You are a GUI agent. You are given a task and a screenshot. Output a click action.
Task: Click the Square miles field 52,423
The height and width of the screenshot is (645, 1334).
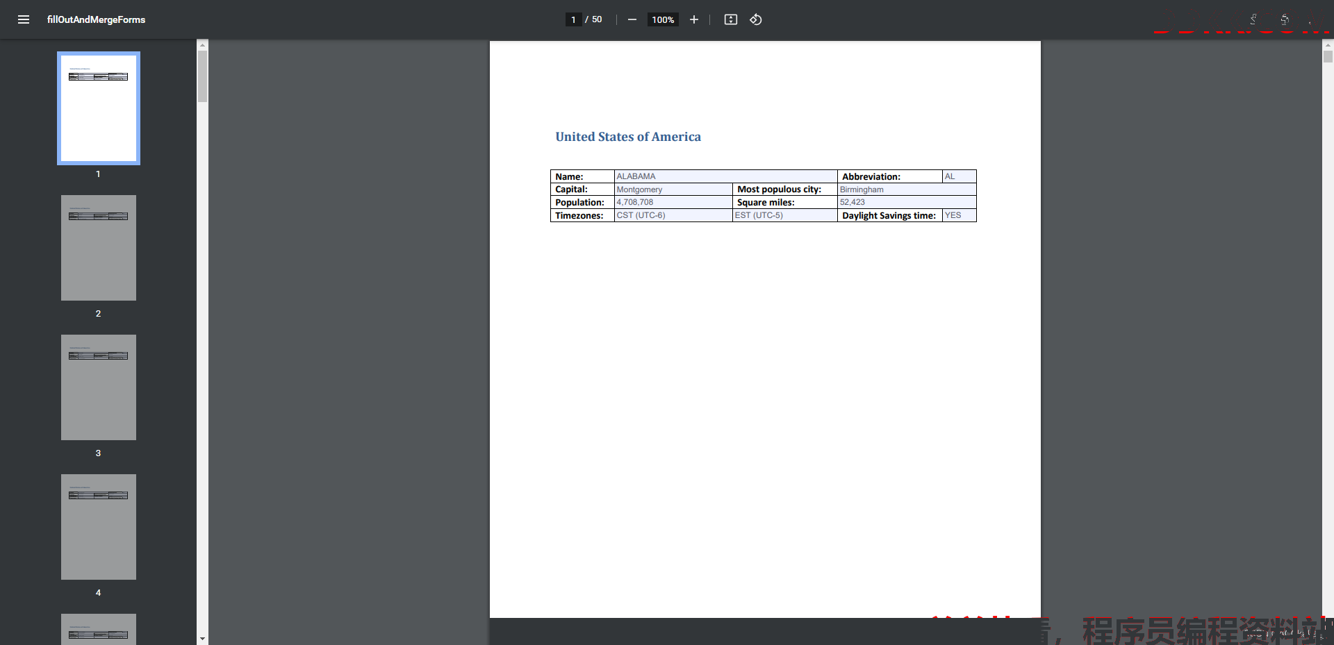tap(907, 202)
